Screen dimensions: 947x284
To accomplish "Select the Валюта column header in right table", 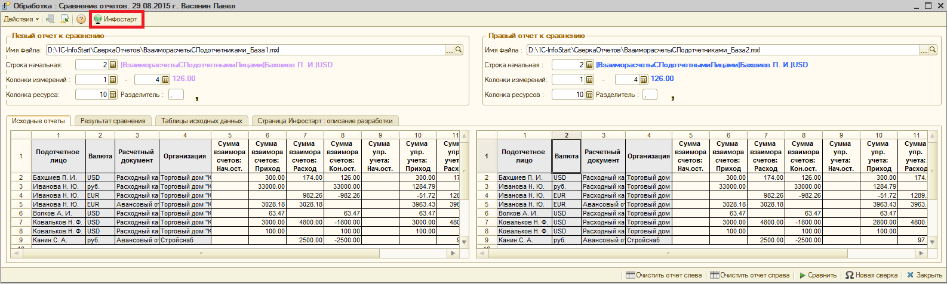I will [566, 156].
